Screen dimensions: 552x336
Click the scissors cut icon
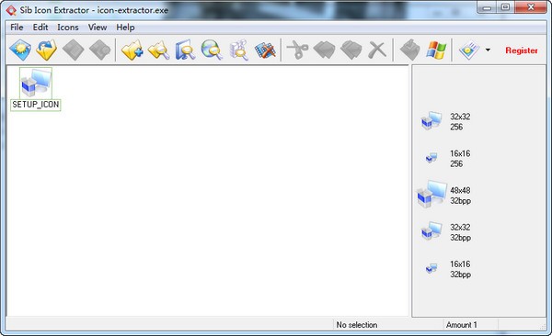coord(297,50)
